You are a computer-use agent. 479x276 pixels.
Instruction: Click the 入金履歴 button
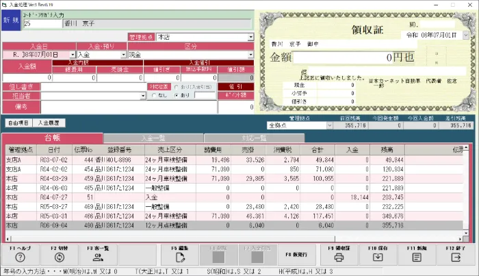tap(49, 123)
